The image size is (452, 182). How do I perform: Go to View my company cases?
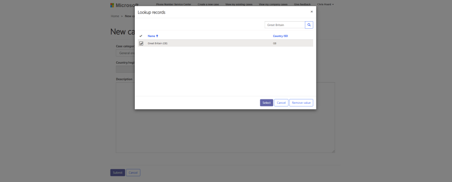[x=273, y=4]
